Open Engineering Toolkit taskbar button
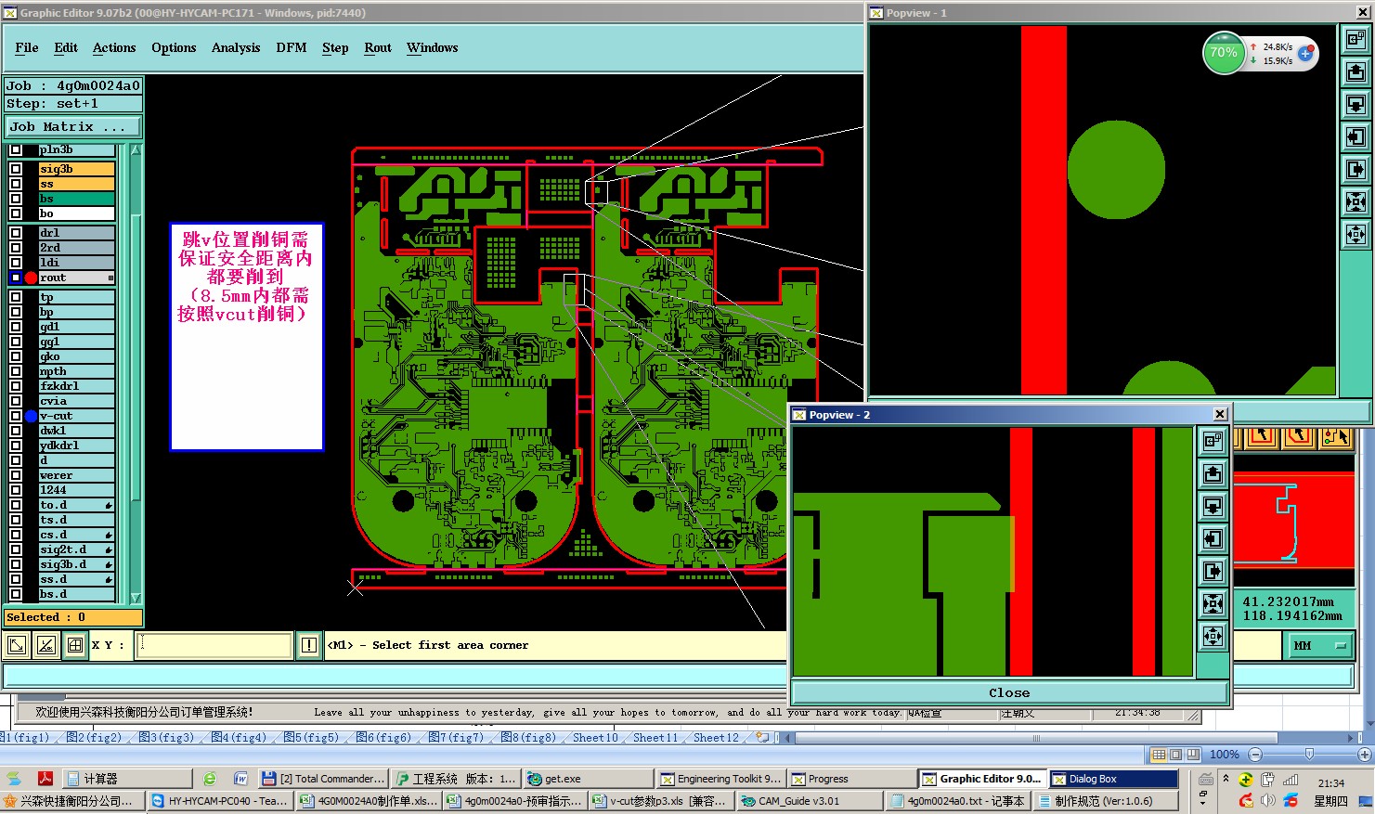The width and height of the screenshot is (1375, 814). 720,779
